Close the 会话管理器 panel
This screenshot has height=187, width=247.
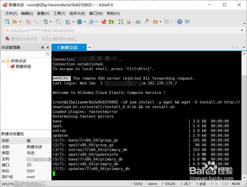pos(48,48)
